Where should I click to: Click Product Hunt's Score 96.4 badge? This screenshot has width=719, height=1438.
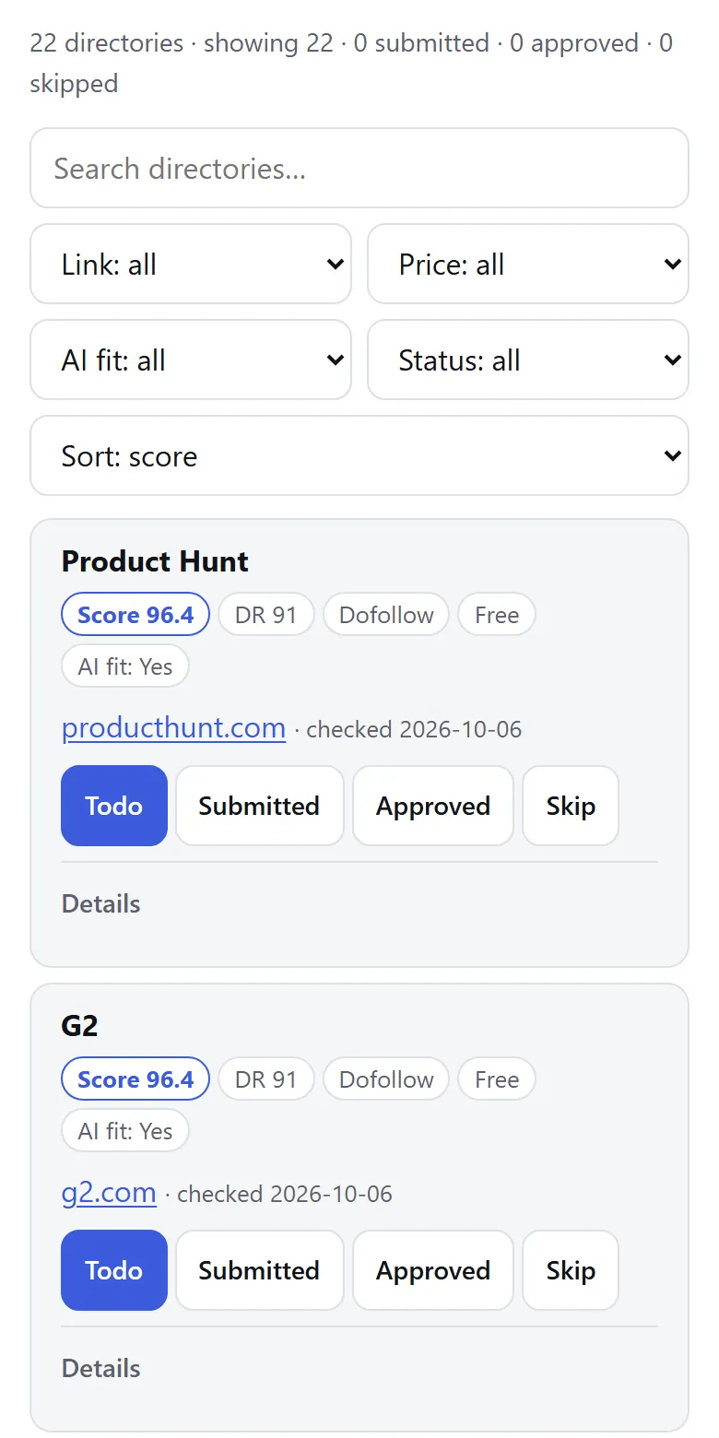(136, 615)
